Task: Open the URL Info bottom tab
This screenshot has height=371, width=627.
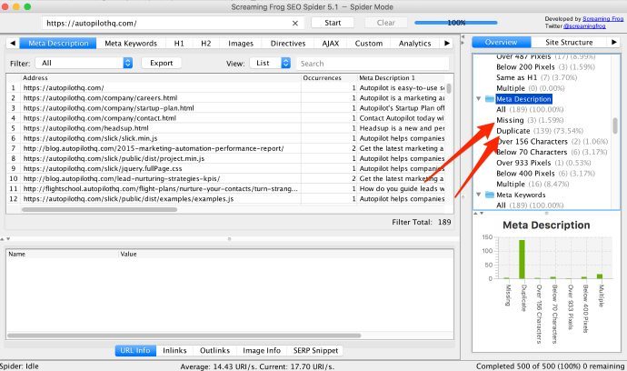Action: point(135,351)
